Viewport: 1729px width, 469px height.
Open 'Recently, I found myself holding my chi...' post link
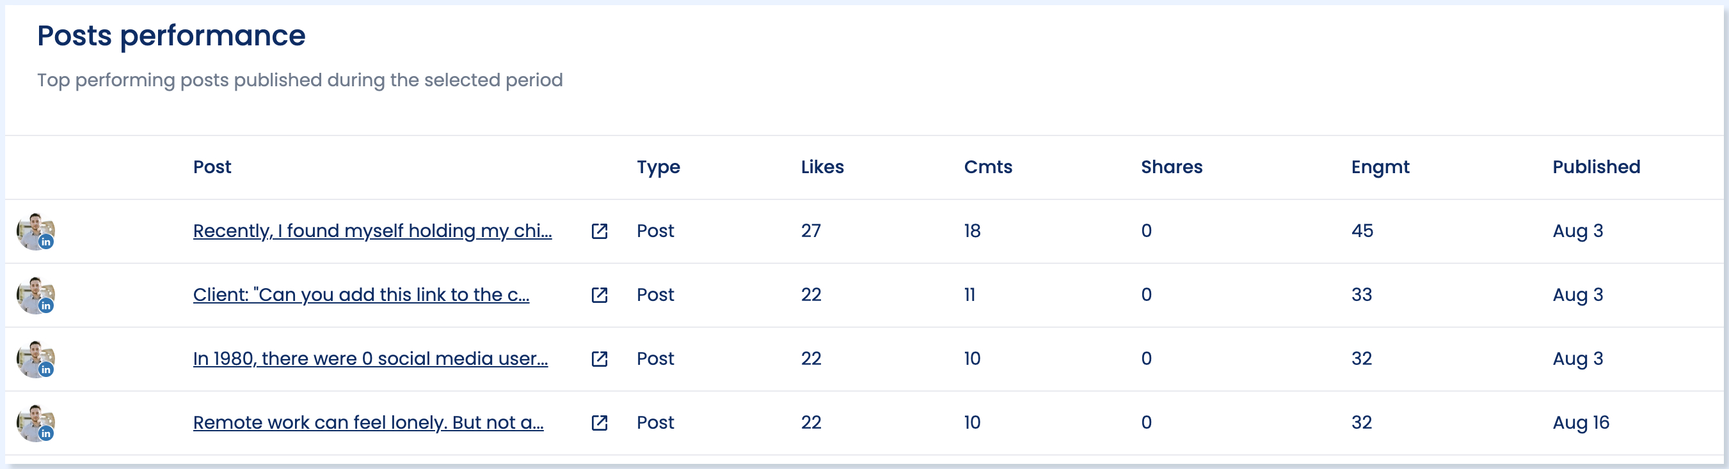(372, 231)
